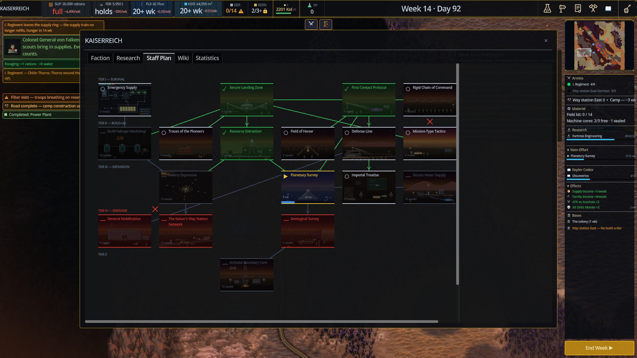Click the minimap thumbnail
The width and height of the screenshot is (637, 358).
(599, 45)
